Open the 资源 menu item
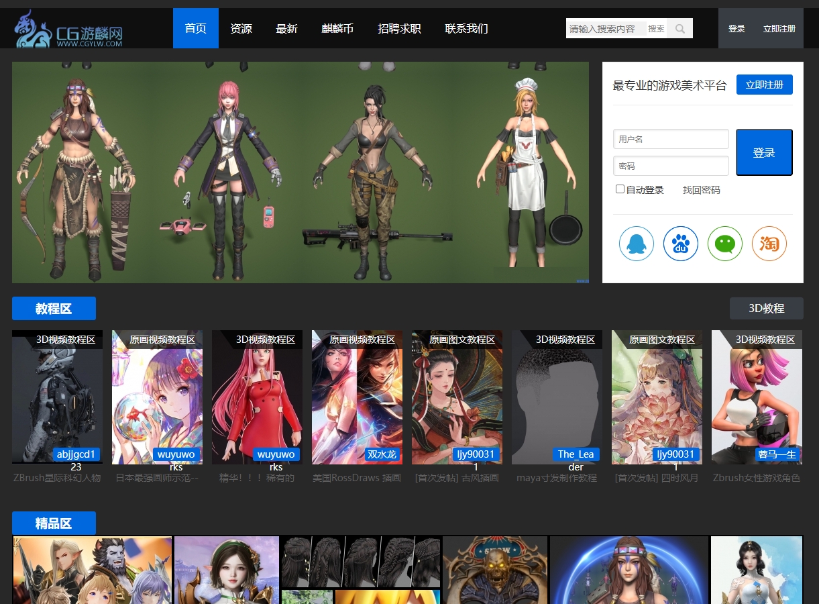 pyautogui.click(x=241, y=29)
